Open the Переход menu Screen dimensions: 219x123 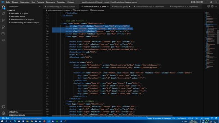coord(40,2)
